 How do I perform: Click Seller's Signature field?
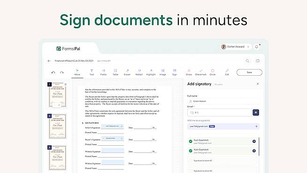coord(113,126)
